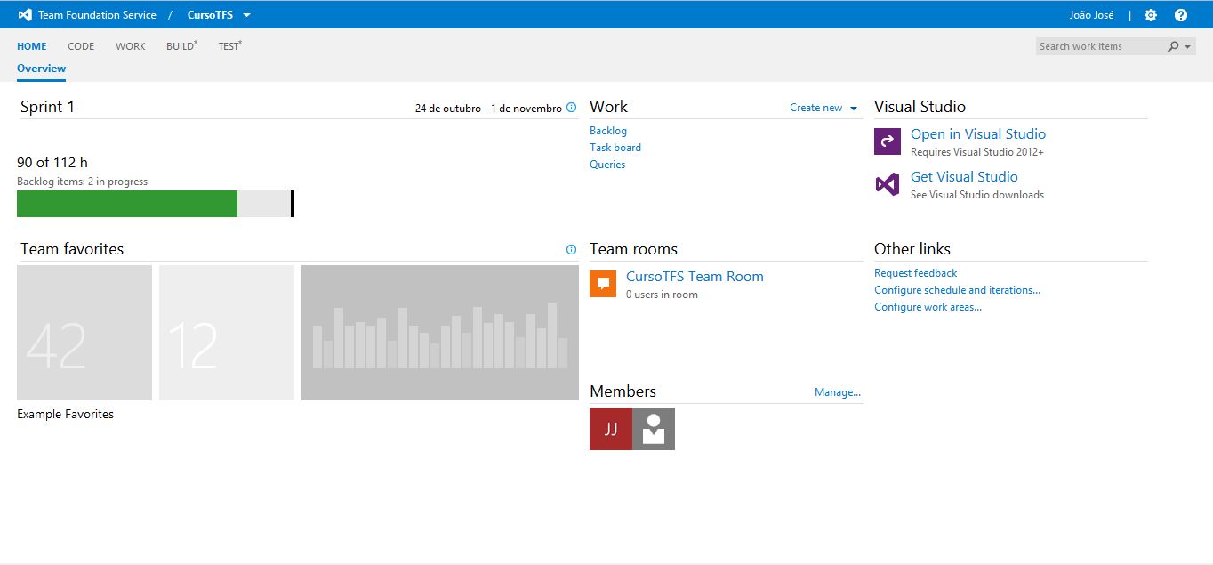Viewport: 1213px width, 565px height.
Task: Click the Request feedback link
Action: (916, 273)
